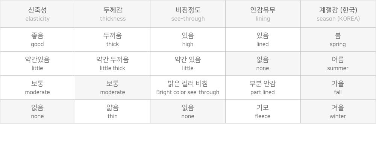Click the 'good' elasticity cell

pyautogui.click(x=37, y=39)
